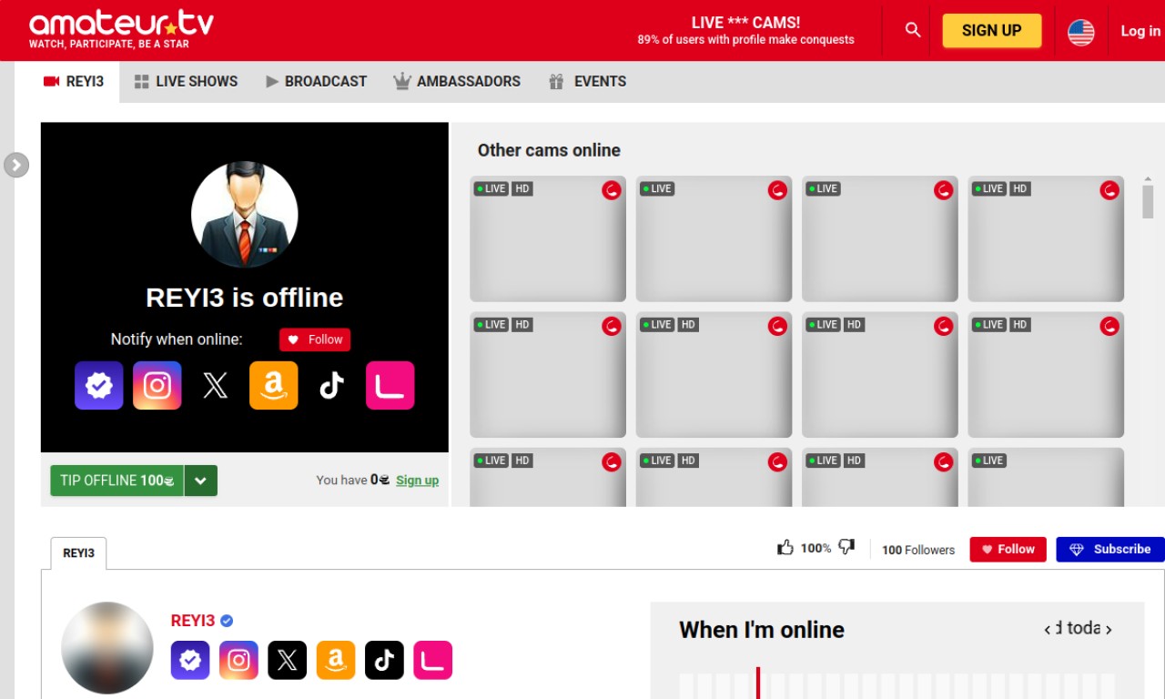Open TikTok icon in profile section
The image size is (1165, 699).
384,660
